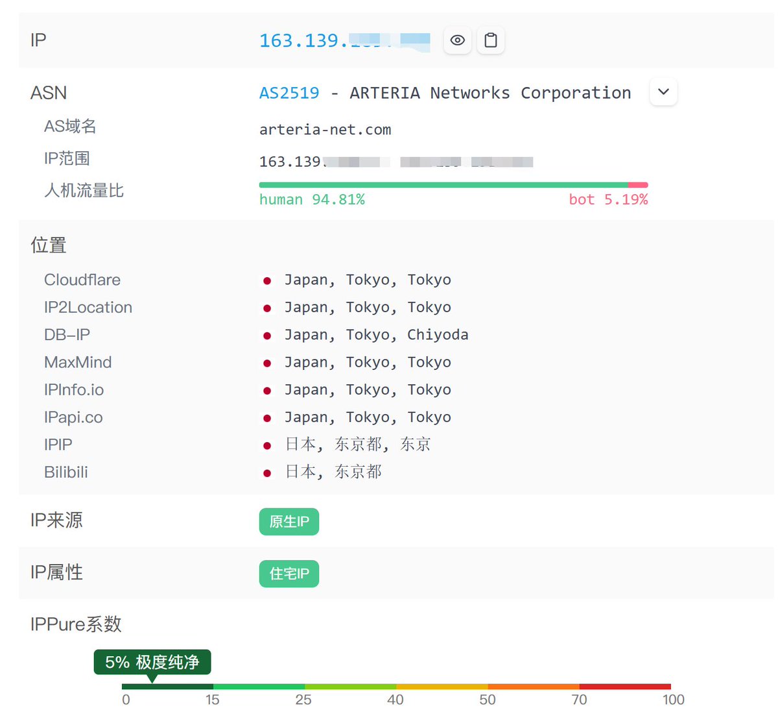778x725 pixels.
Task: Click the '日本, 东京都, 东京' location text
Action: [358, 445]
